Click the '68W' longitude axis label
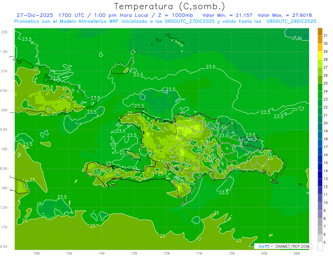The width and height of the screenshot is (333, 257). [297, 253]
